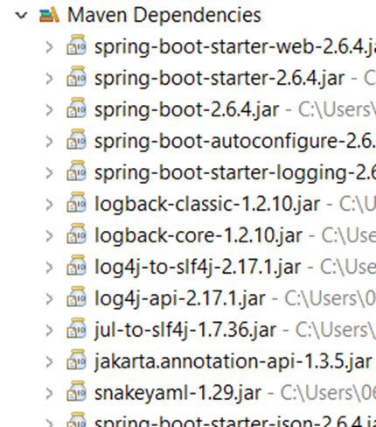Click the jar icon for logback-classic-1.2.10.jar
376x427 pixels.
coord(76,203)
